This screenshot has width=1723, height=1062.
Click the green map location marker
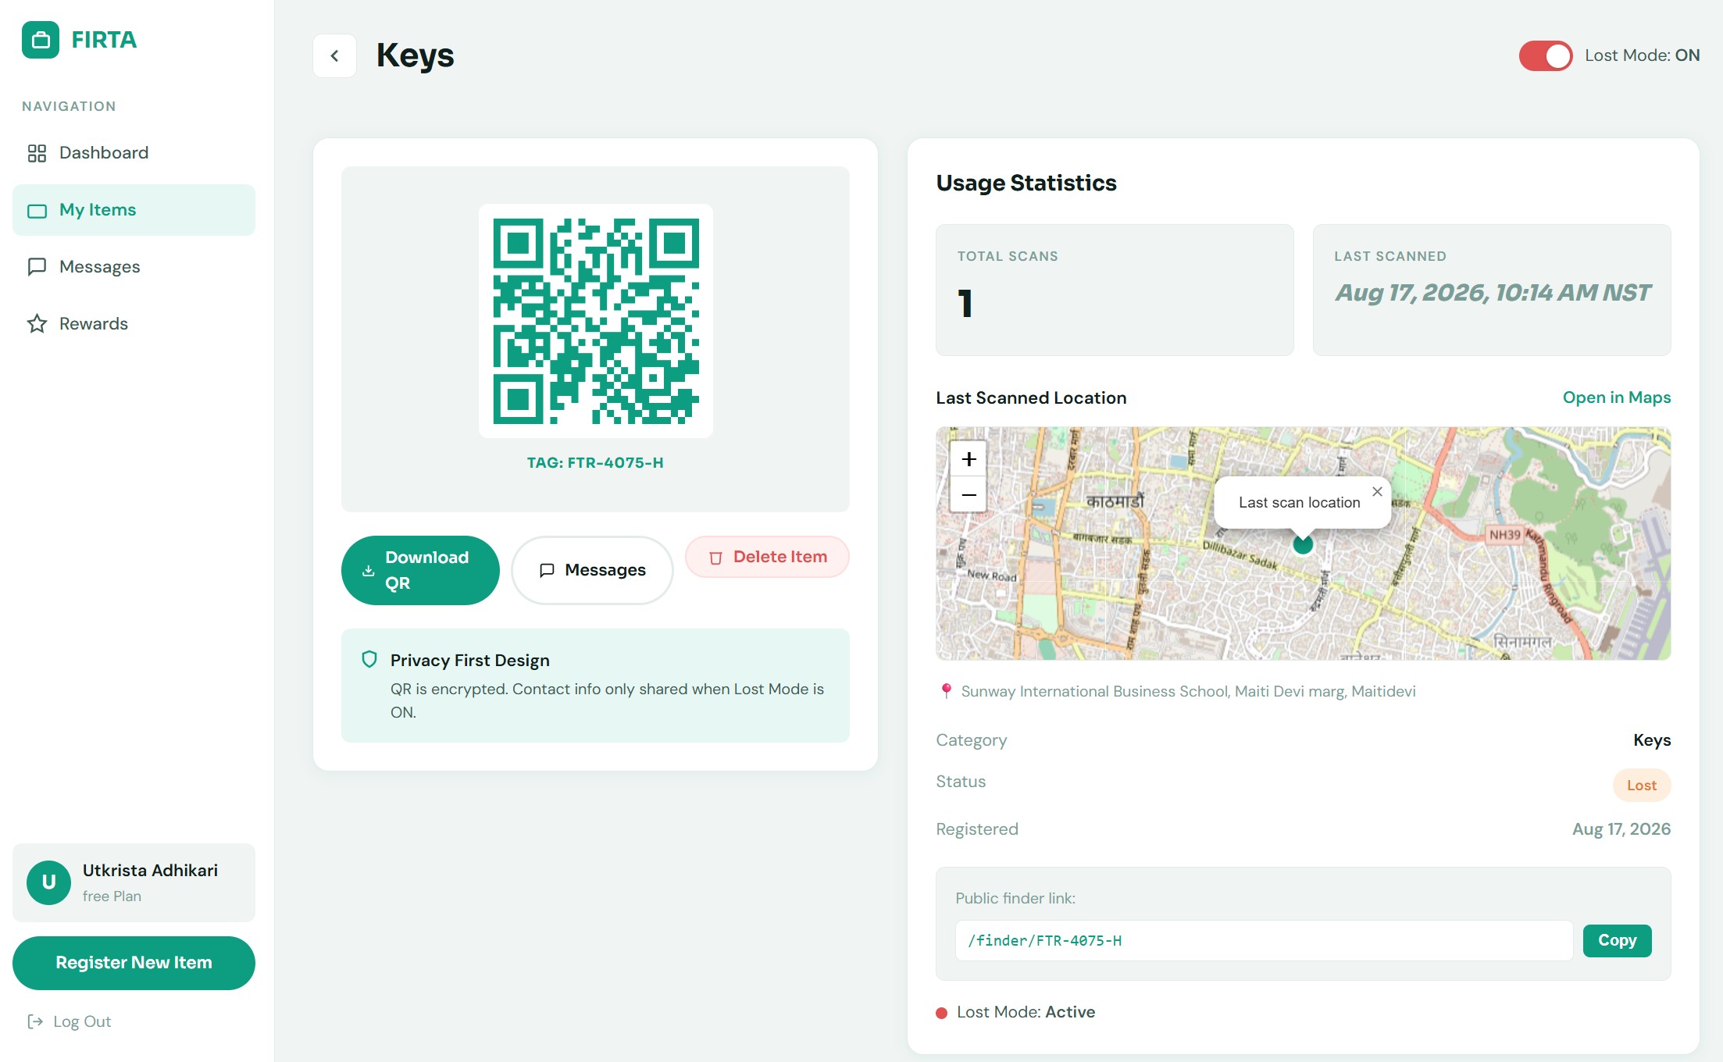tap(1303, 544)
